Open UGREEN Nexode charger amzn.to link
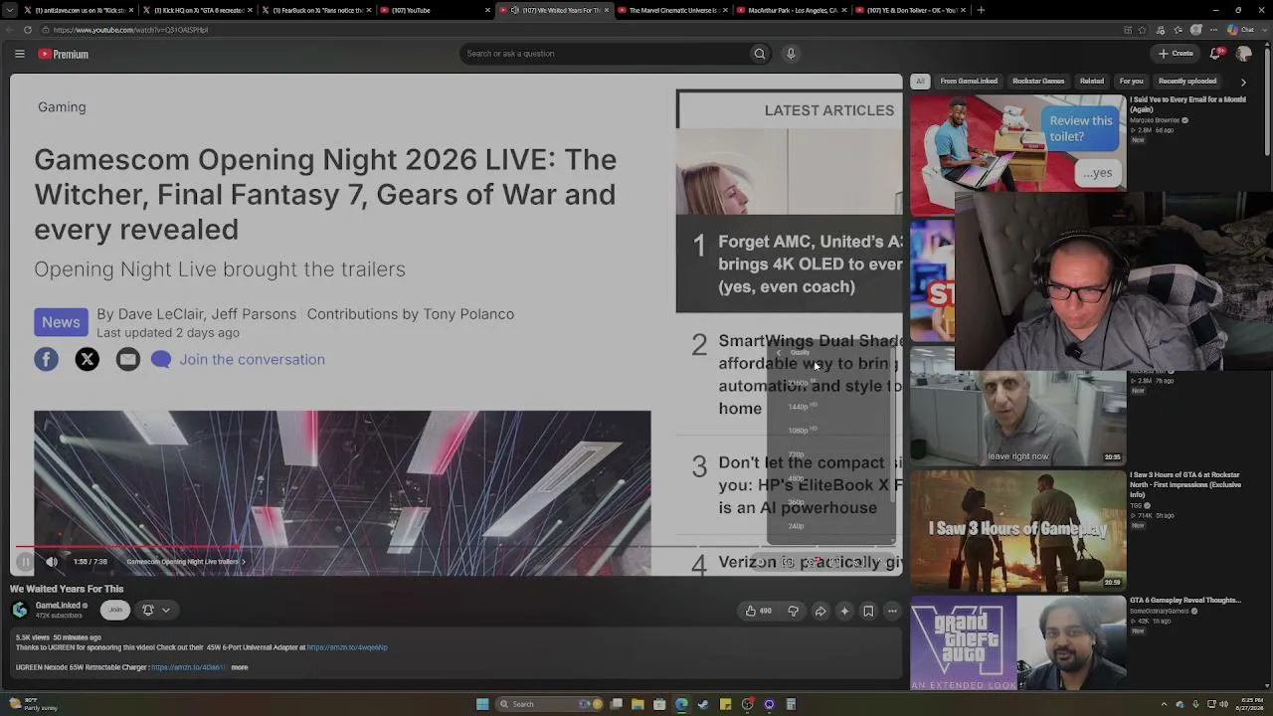Viewport: 1273px width, 716px height. (187, 667)
